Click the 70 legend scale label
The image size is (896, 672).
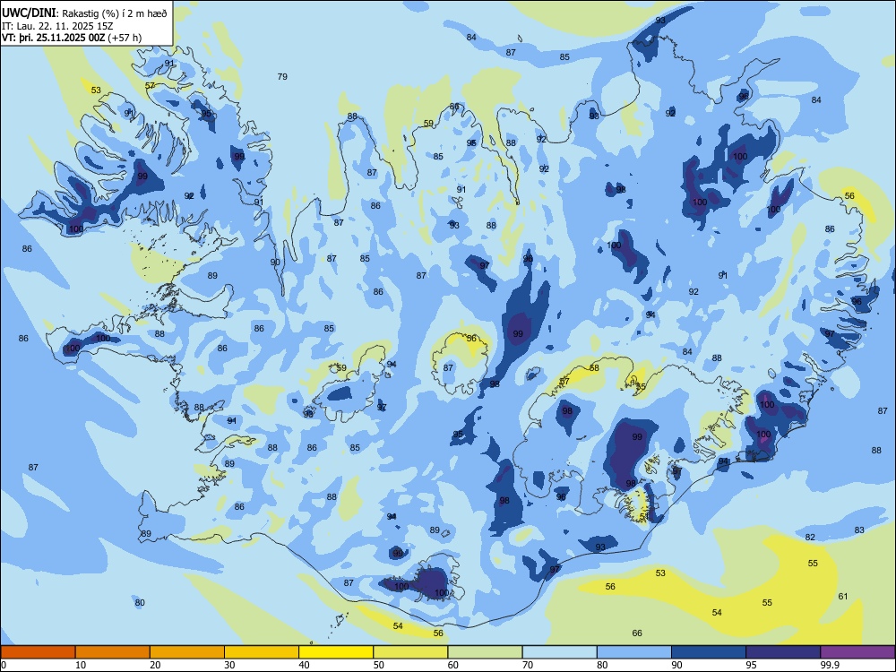[x=528, y=665]
